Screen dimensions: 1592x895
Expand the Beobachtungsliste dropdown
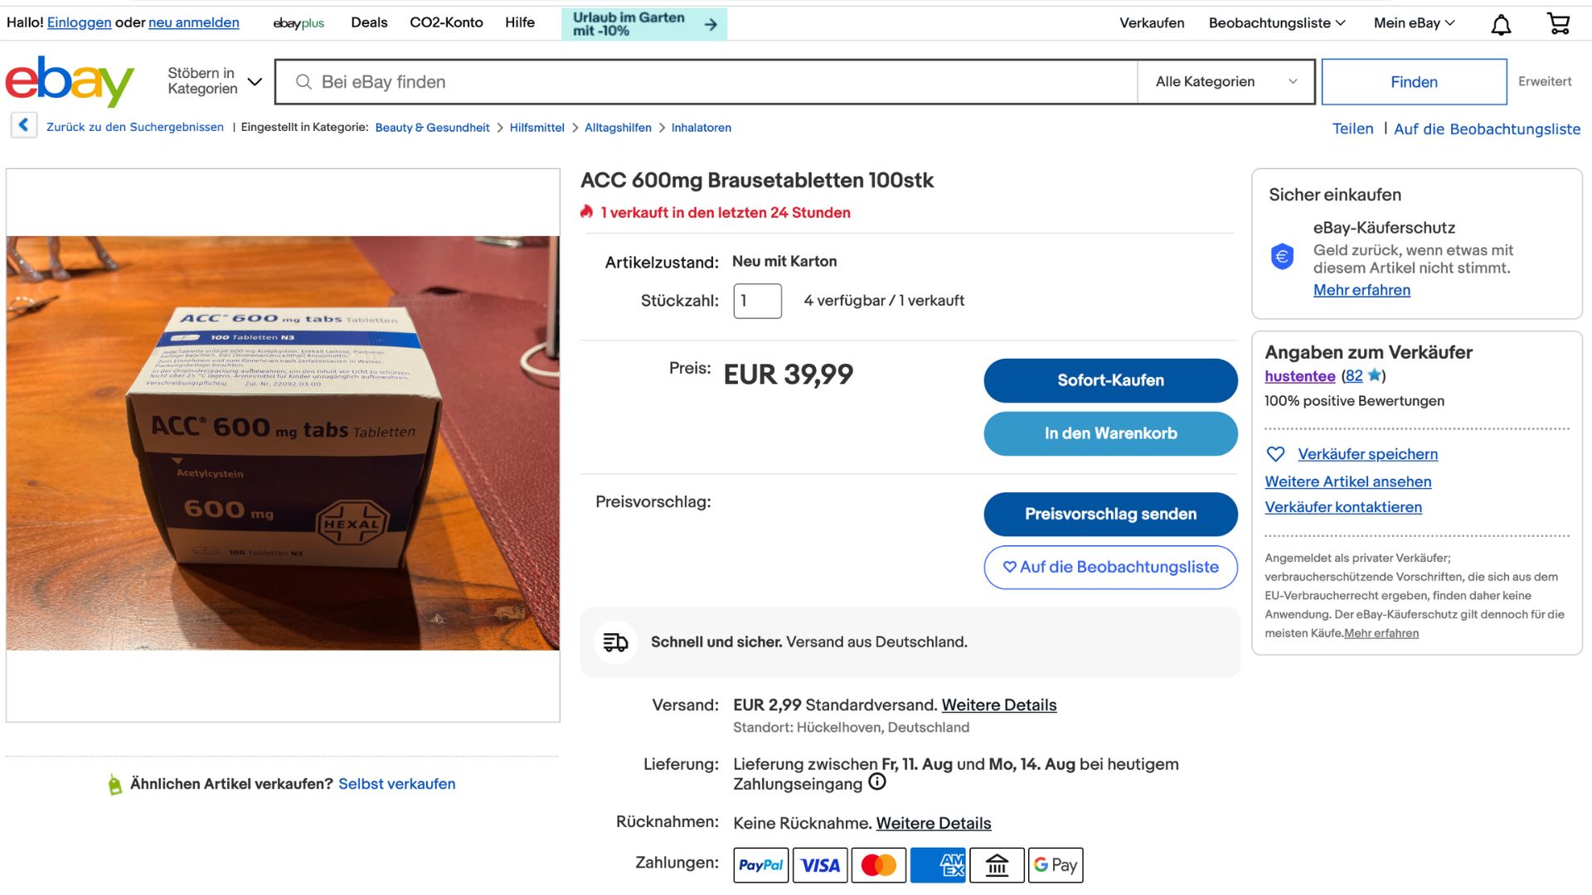1277,23
